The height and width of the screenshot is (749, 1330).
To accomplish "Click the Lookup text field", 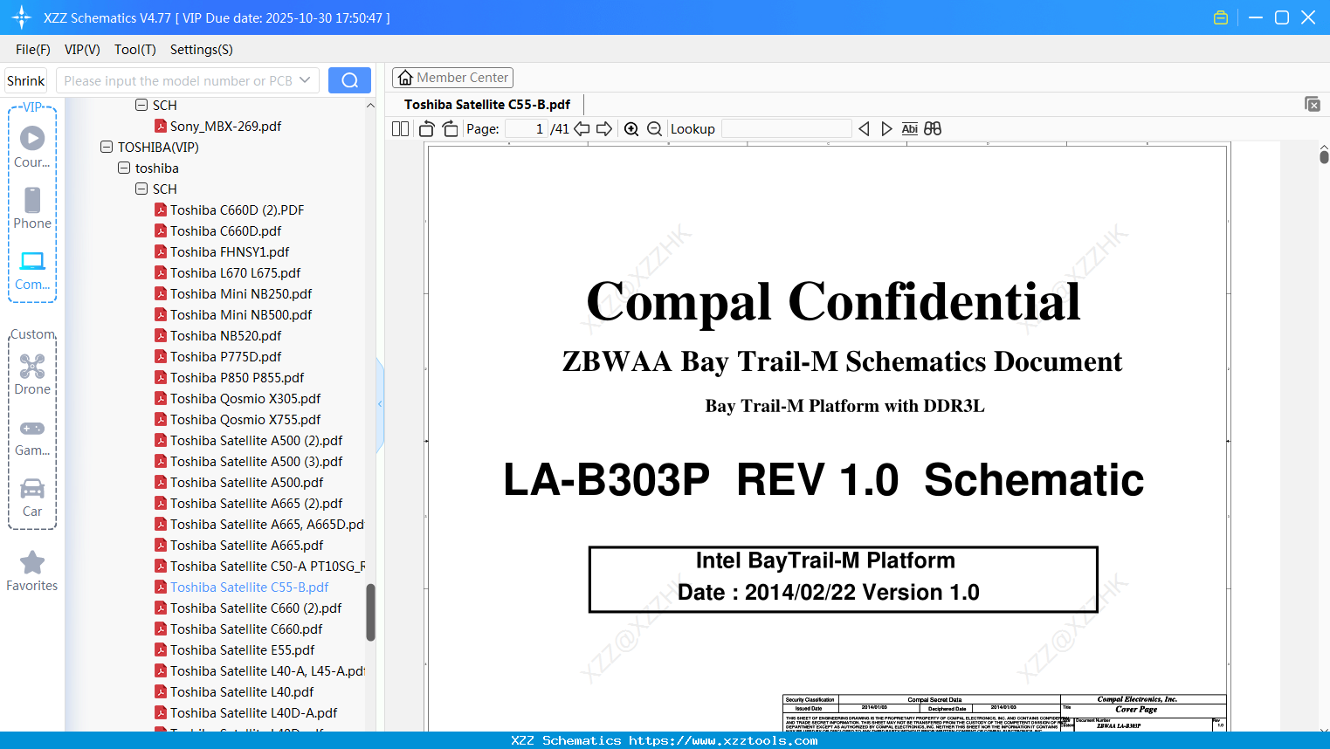I will [x=787, y=128].
